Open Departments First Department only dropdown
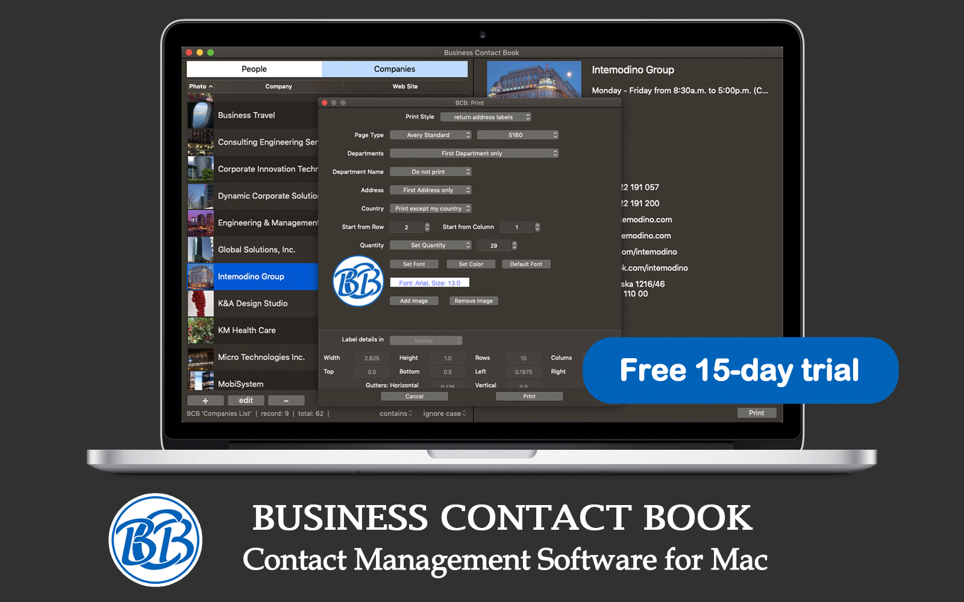 coord(474,154)
